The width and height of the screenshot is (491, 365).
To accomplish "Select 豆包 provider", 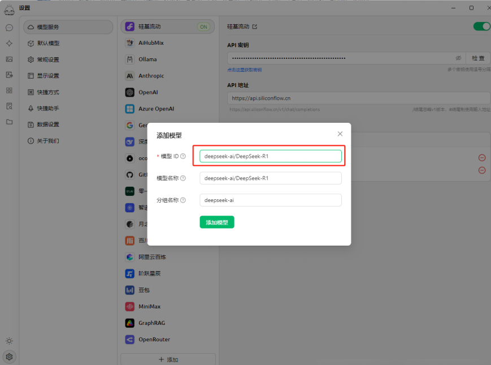I will (x=168, y=290).
